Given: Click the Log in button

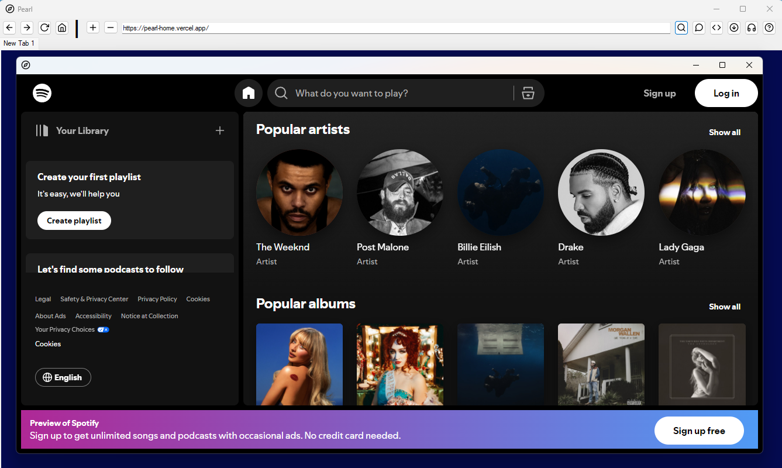Looking at the screenshot, I should point(726,92).
